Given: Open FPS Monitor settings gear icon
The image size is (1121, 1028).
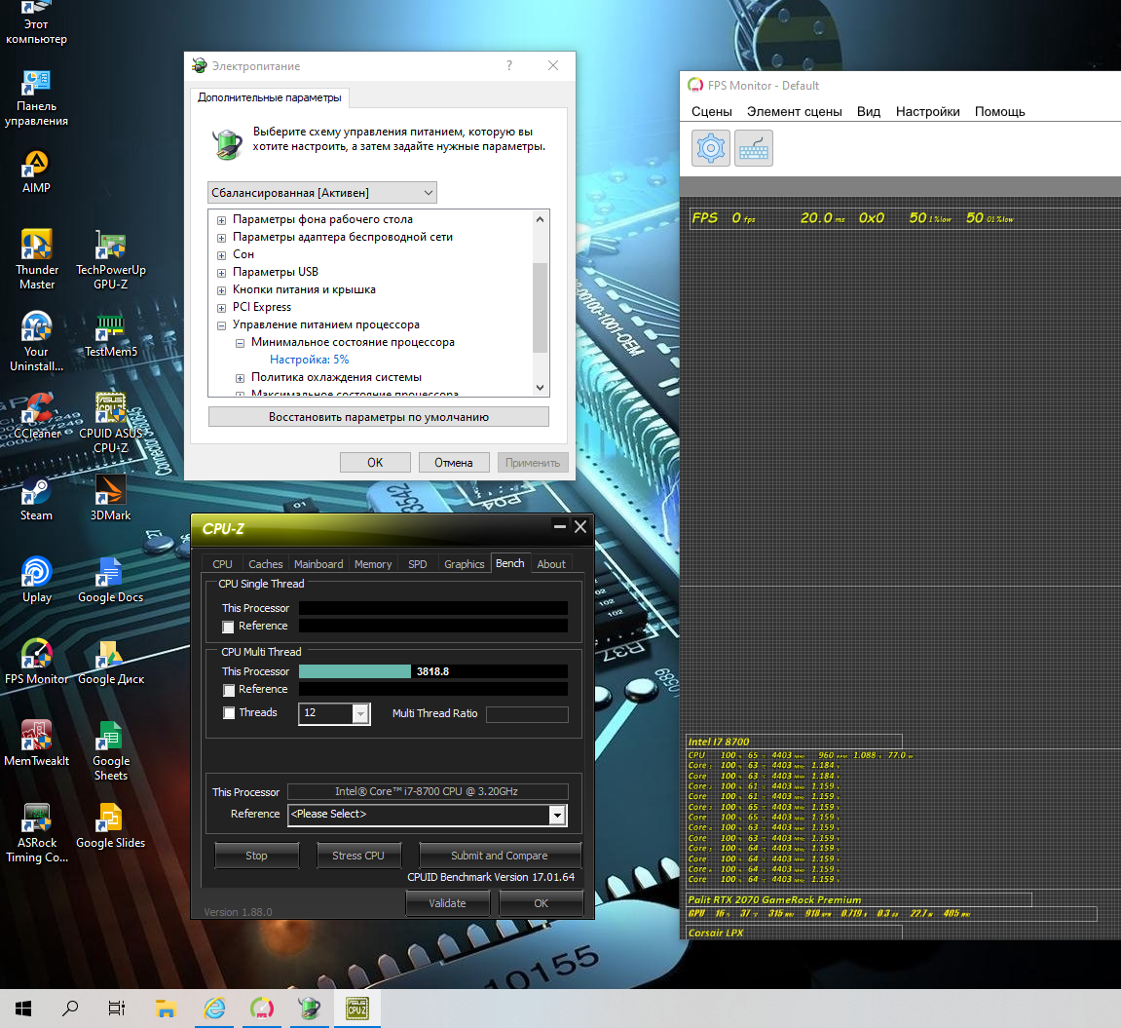Looking at the screenshot, I should (711, 149).
